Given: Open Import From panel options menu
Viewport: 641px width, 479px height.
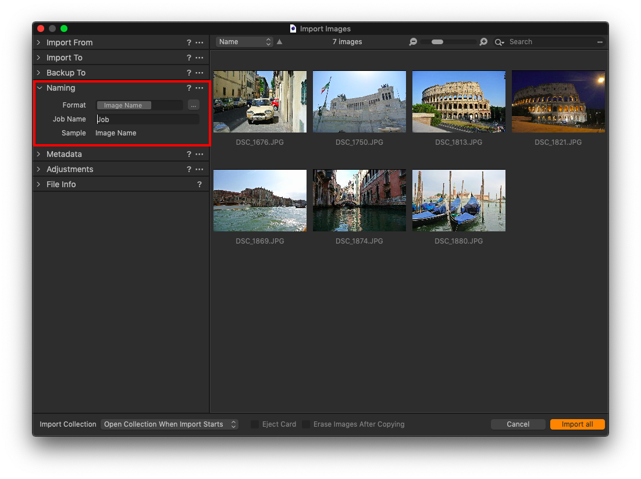Looking at the screenshot, I should coord(200,42).
